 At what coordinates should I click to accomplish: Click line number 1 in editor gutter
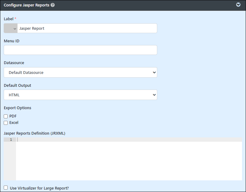point(11,140)
